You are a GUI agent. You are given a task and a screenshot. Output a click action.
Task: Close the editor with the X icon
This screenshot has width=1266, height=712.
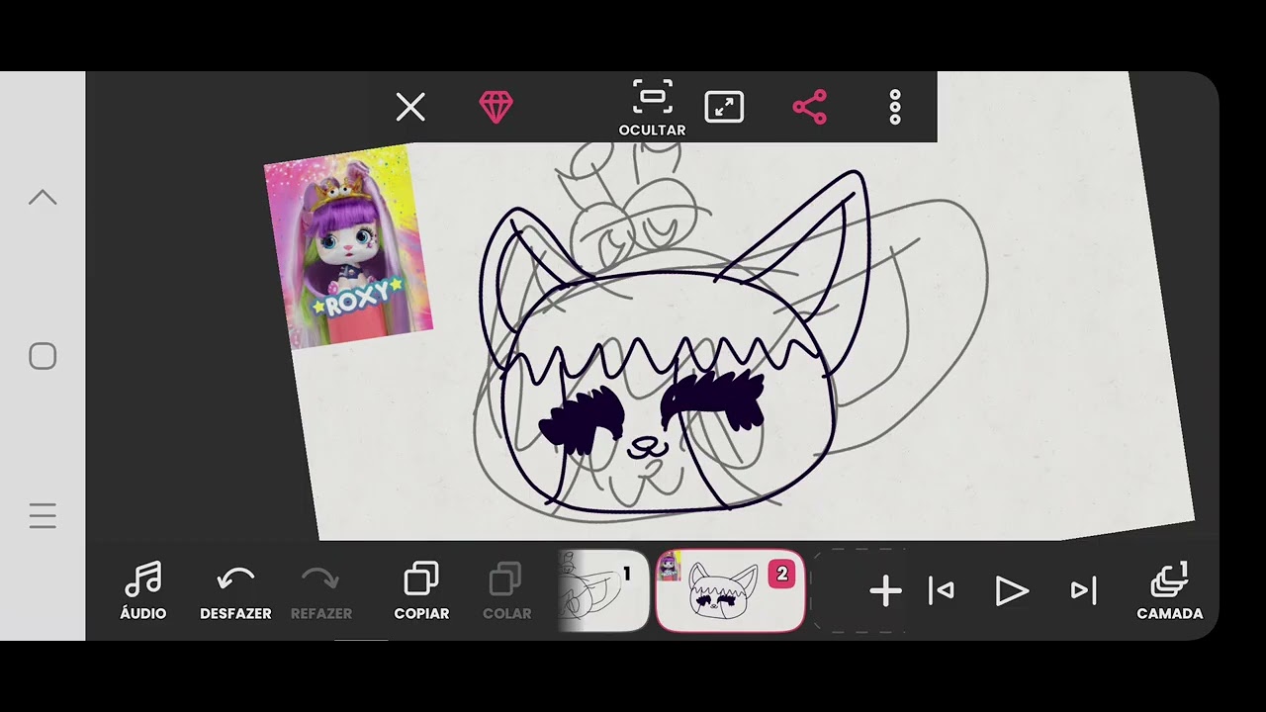point(410,107)
